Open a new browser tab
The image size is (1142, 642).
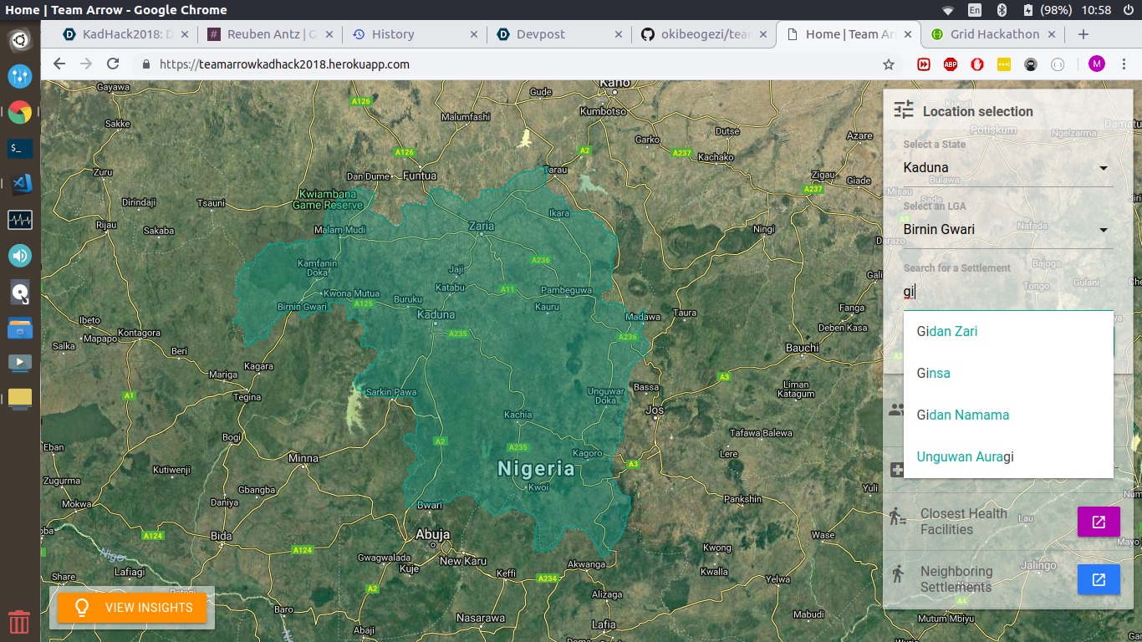(1083, 34)
